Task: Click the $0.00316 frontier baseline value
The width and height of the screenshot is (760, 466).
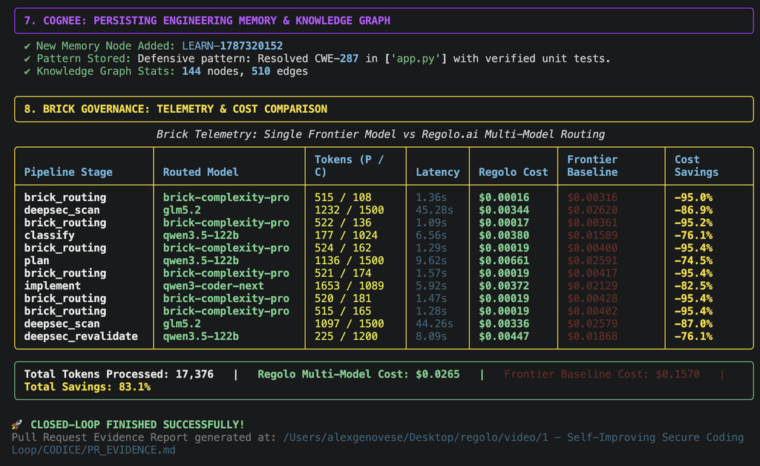Action: (592, 197)
